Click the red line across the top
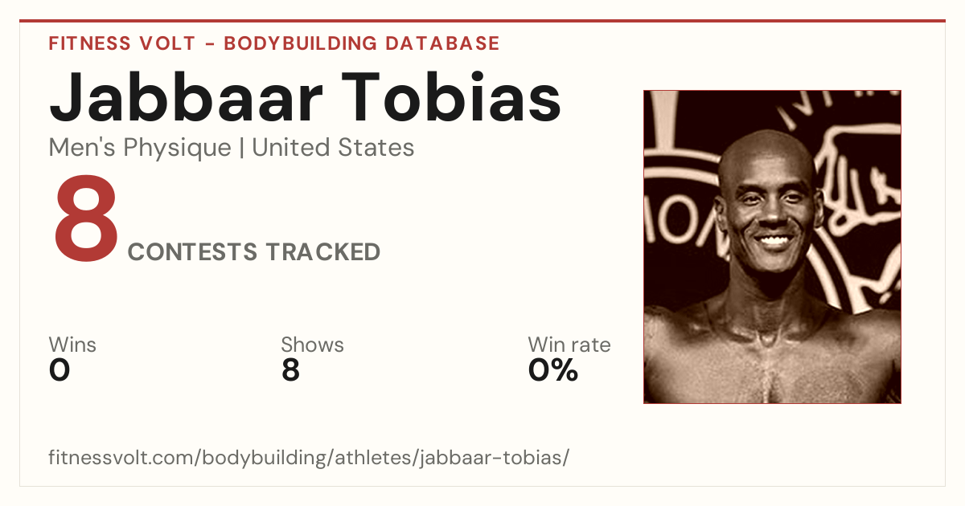 pos(482,21)
